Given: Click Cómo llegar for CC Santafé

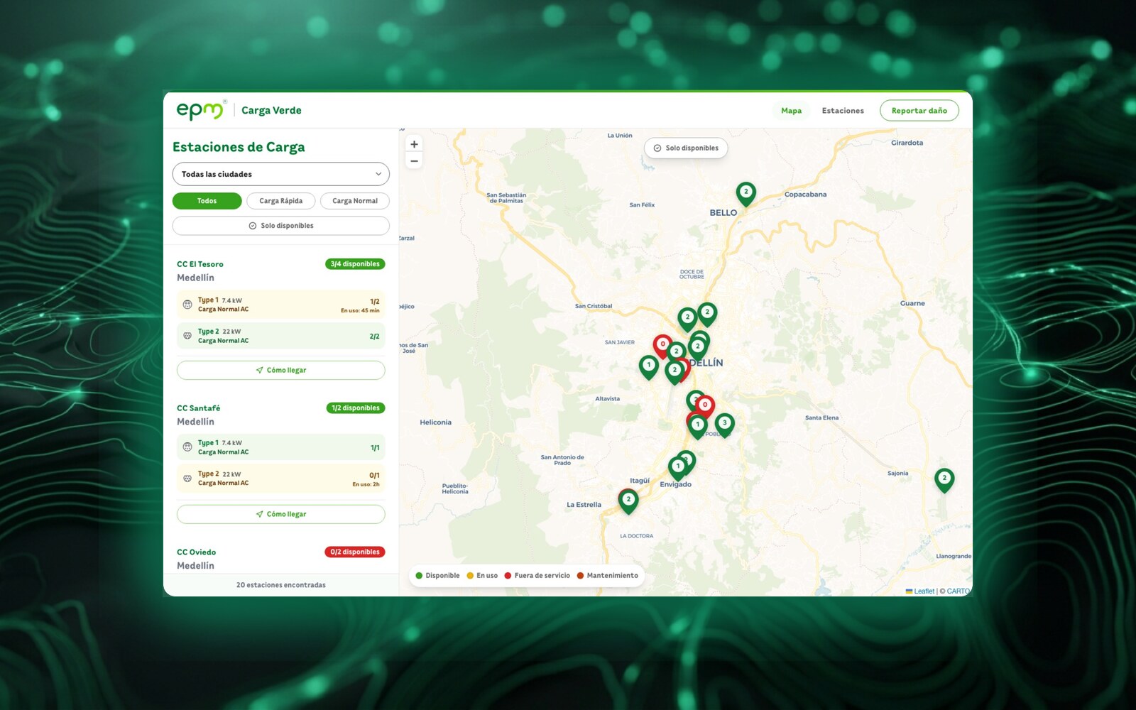Looking at the screenshot, I should 281,514.
